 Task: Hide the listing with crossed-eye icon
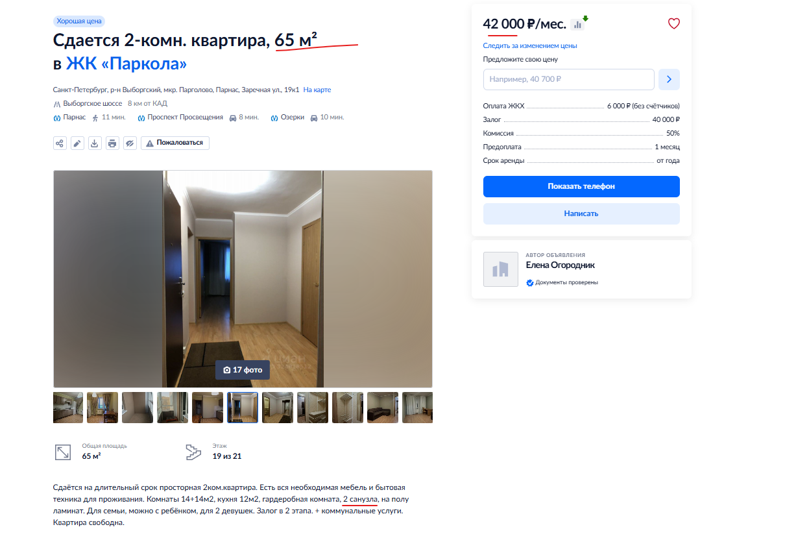[x=130, y=143]
